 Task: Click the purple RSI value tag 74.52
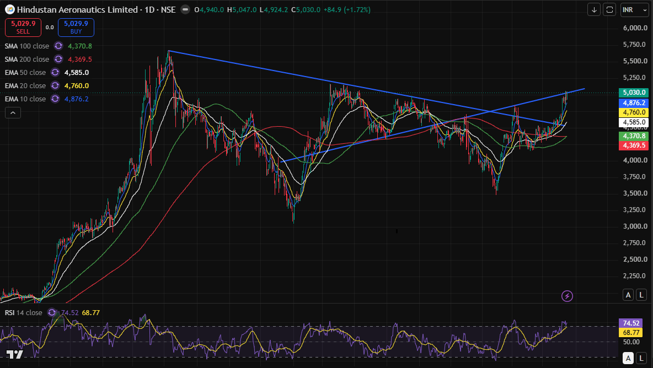[630, 323]
